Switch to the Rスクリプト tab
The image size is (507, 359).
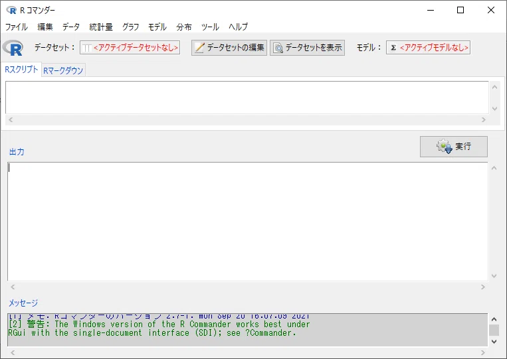(x=21, y=70)
